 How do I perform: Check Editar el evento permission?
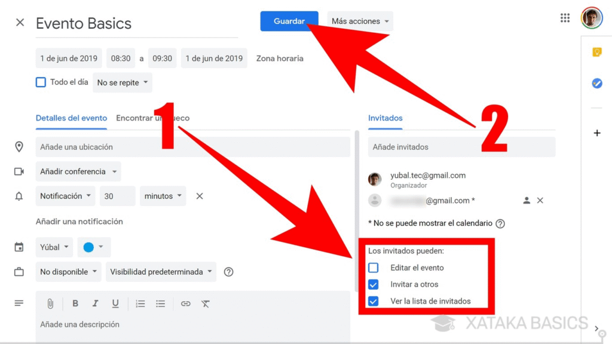374,268
